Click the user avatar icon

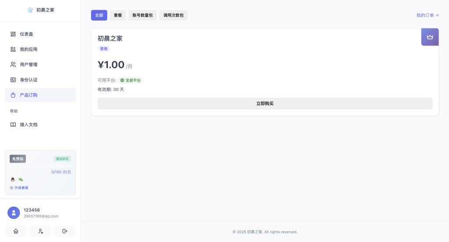click(14, 213)
